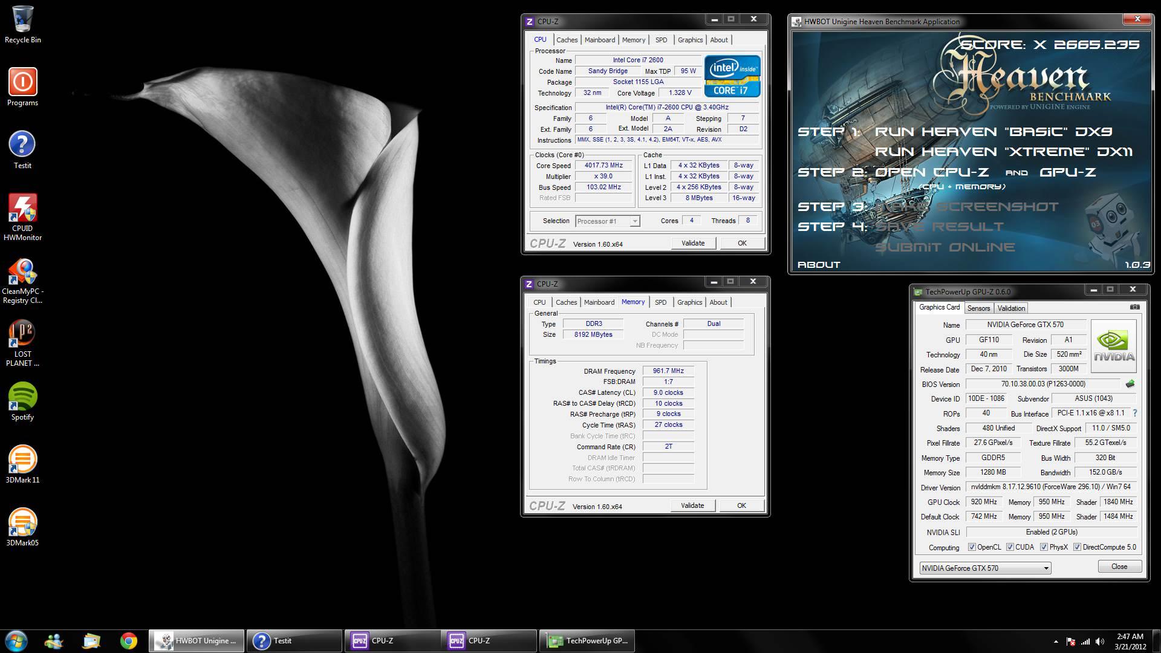Screen dimensions: 1161x653
Task: Launch CleanMyPC Registry Cleaner icon
Action: coord(22,281)
